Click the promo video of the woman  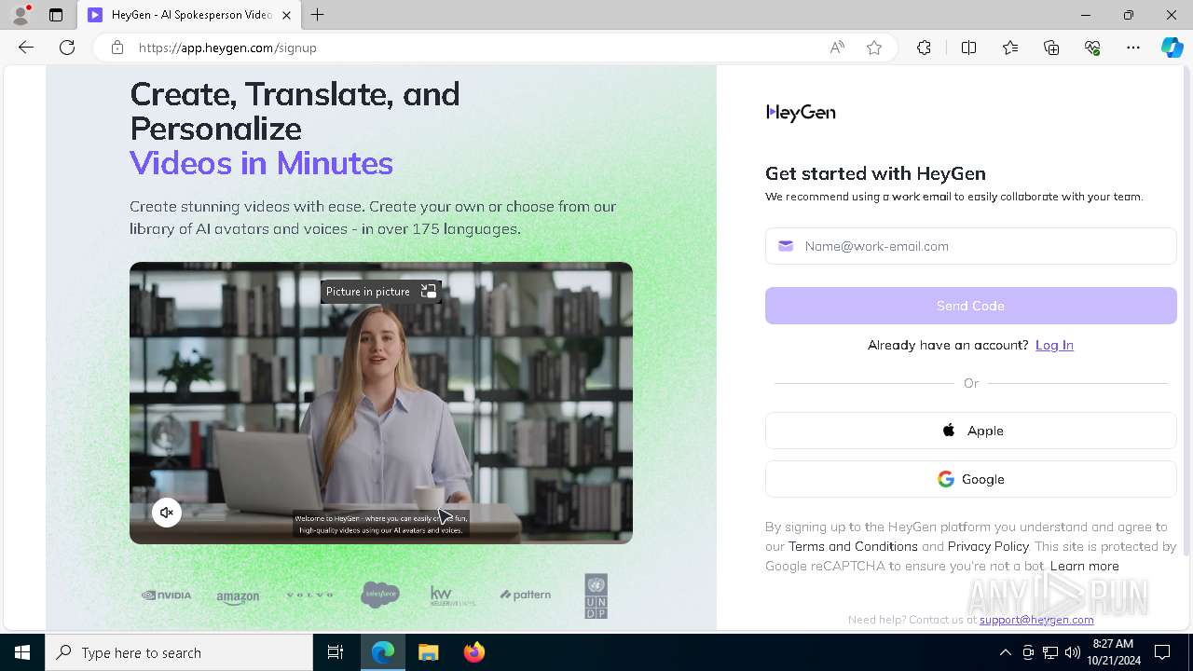381,403
